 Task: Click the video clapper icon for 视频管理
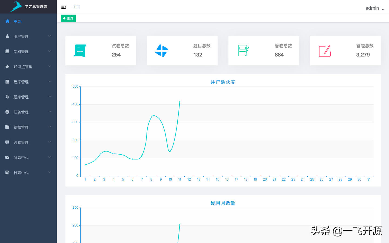pos(7,127)
